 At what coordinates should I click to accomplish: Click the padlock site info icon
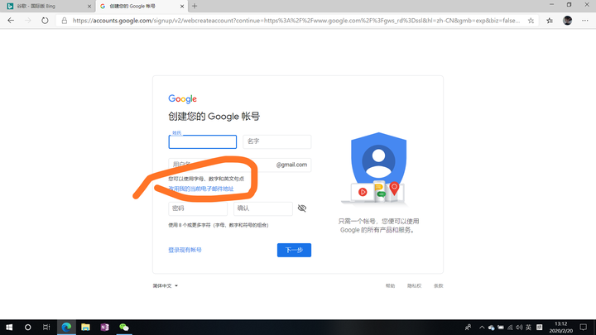tap(65, 21)
